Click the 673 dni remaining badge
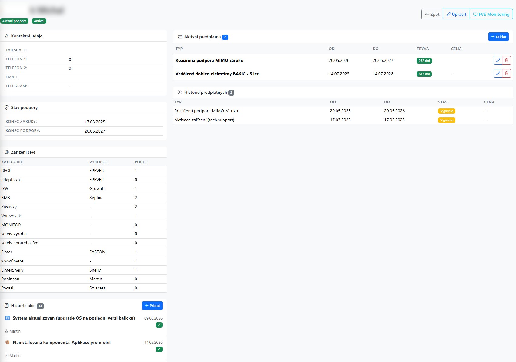The image size is (516, 362). click(x=424, y=74)
